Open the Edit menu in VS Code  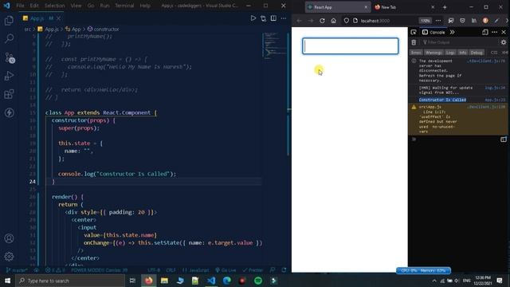(x=34, y=6)
